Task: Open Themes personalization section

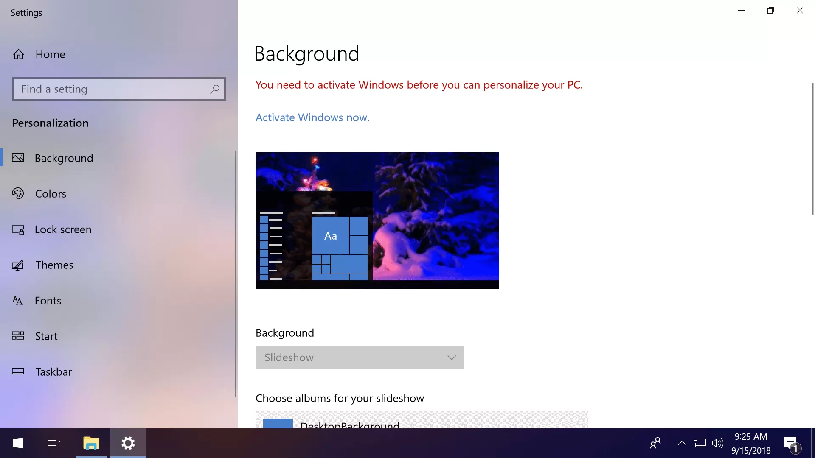Action: point(54,265)
